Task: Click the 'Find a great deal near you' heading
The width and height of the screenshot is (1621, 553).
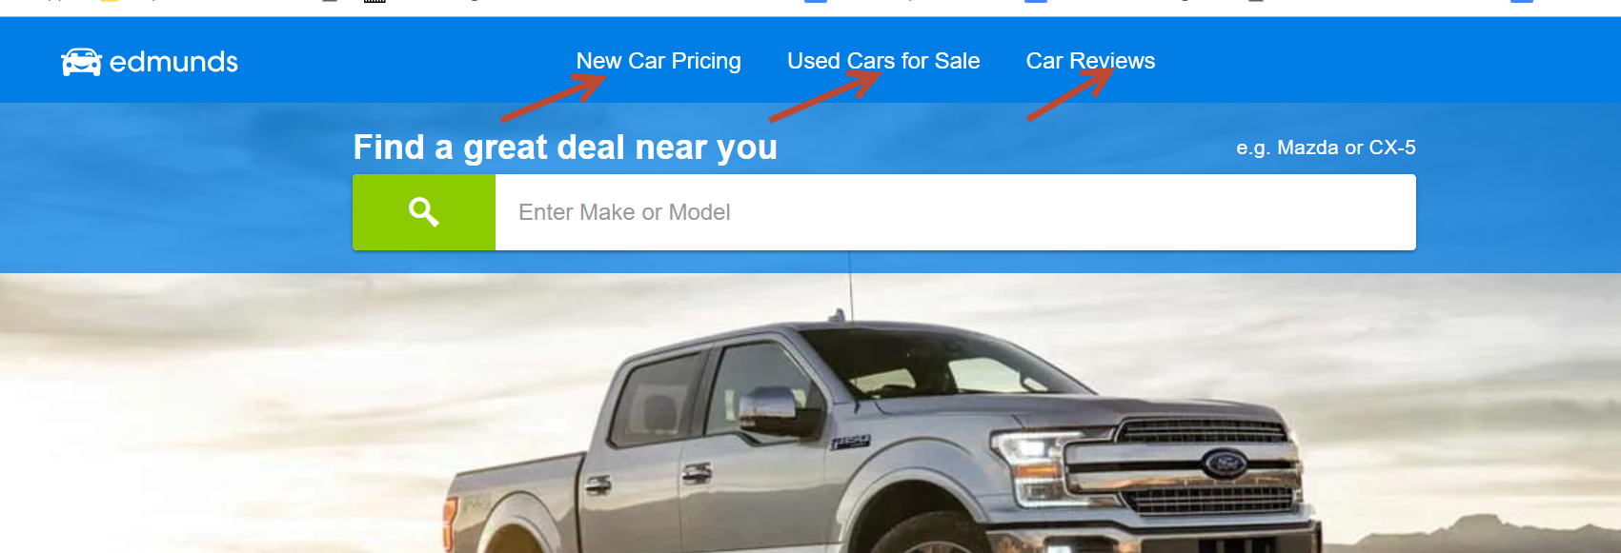Action: (x=565, y=148)
